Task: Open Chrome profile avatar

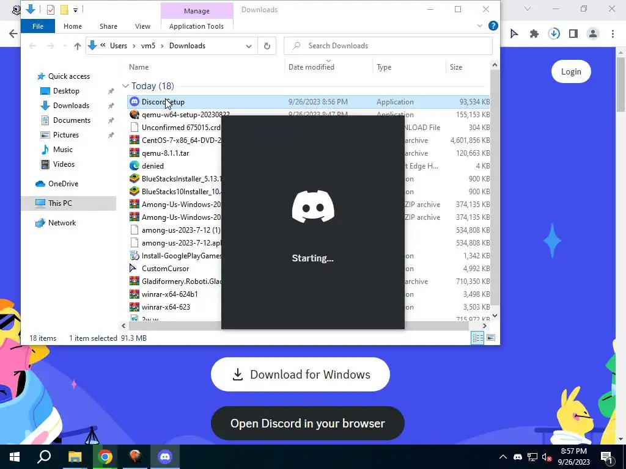Action: [593, 34]
